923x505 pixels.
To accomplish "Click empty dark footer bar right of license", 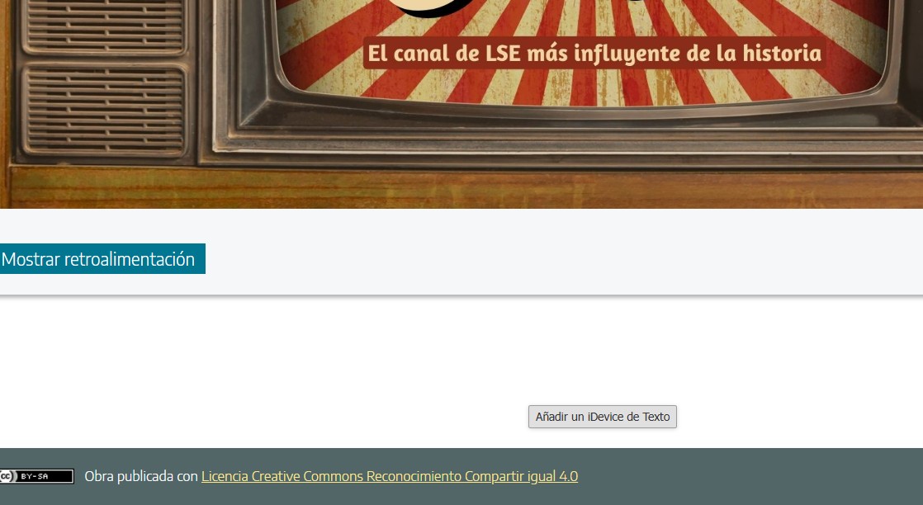I will pyautogui.click(x=743, y=476).
